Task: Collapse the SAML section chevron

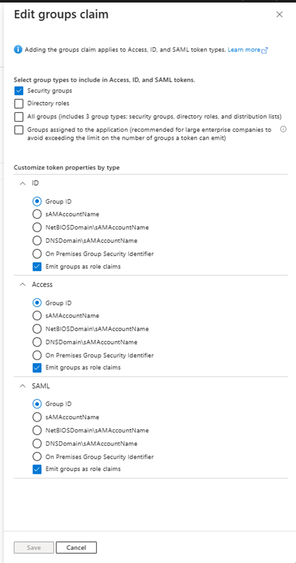Action: [x=23, y=386]
